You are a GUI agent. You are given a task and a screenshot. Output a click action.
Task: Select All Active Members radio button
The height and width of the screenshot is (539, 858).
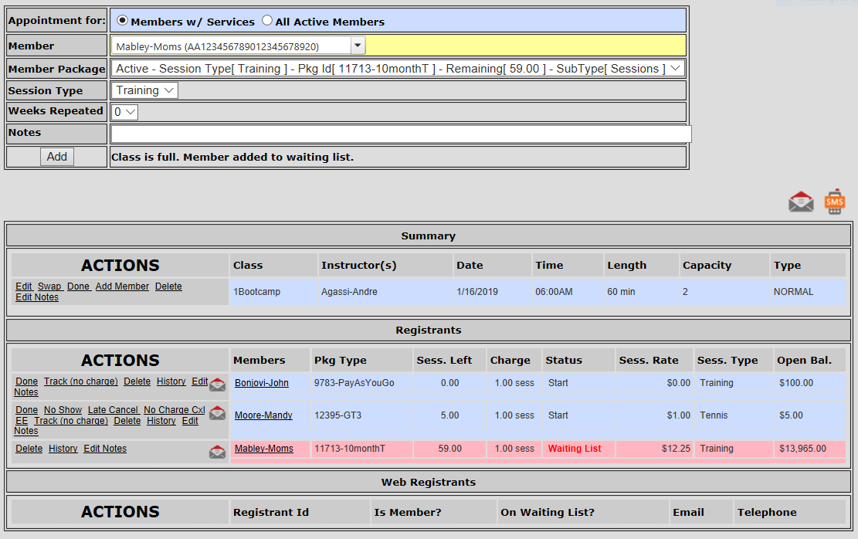point(267,21)
